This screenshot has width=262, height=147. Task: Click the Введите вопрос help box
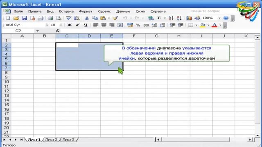point(206,11)
